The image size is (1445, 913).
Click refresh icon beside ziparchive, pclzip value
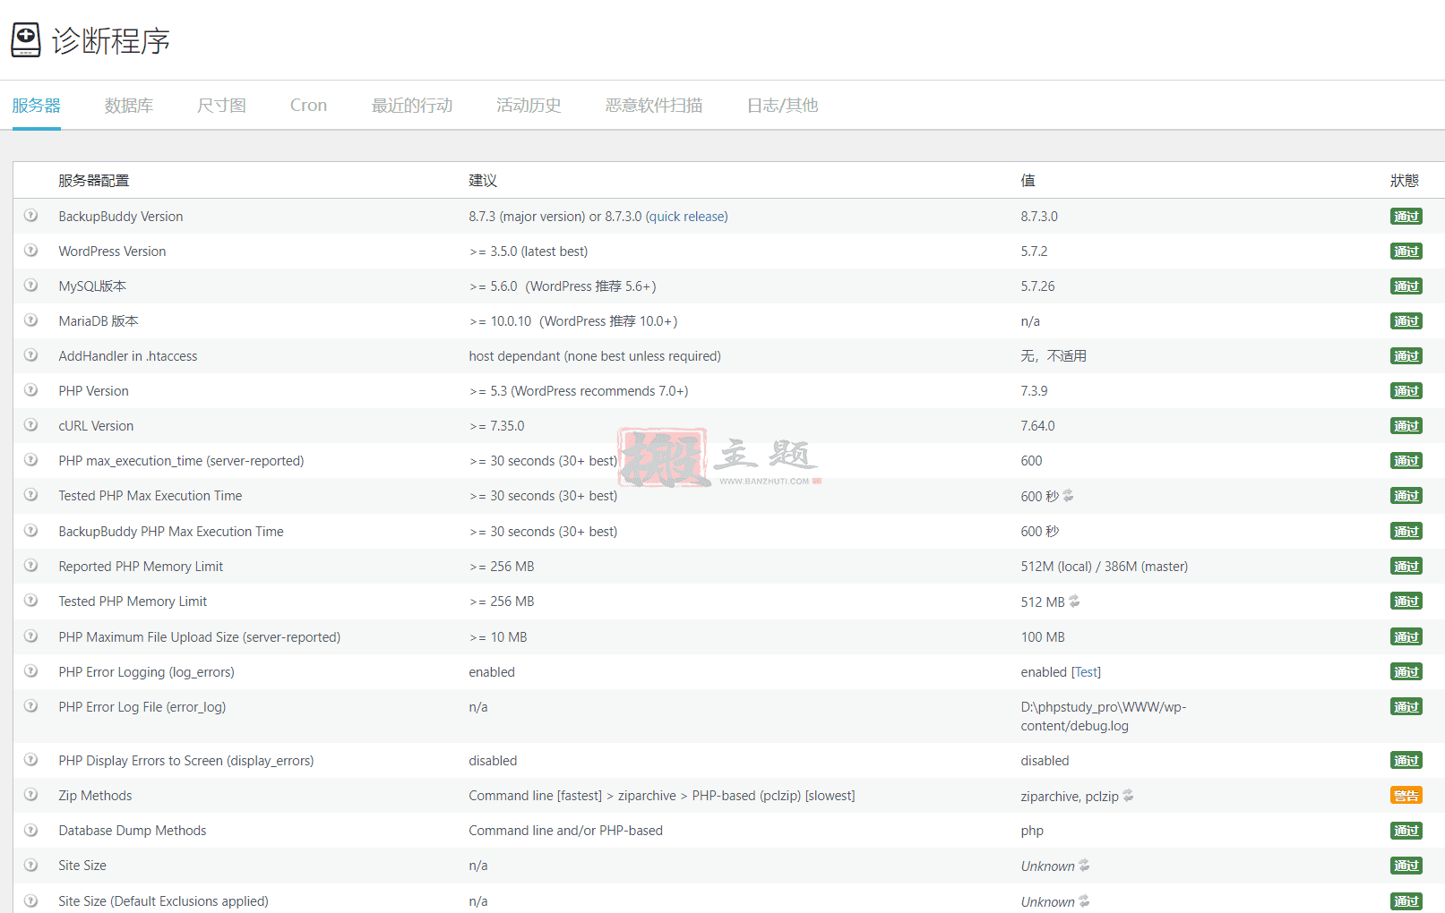(1128, 796)
